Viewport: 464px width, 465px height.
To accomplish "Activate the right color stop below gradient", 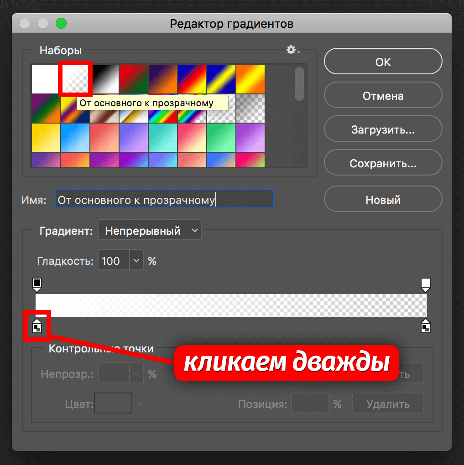I will (x=426, y=326).
